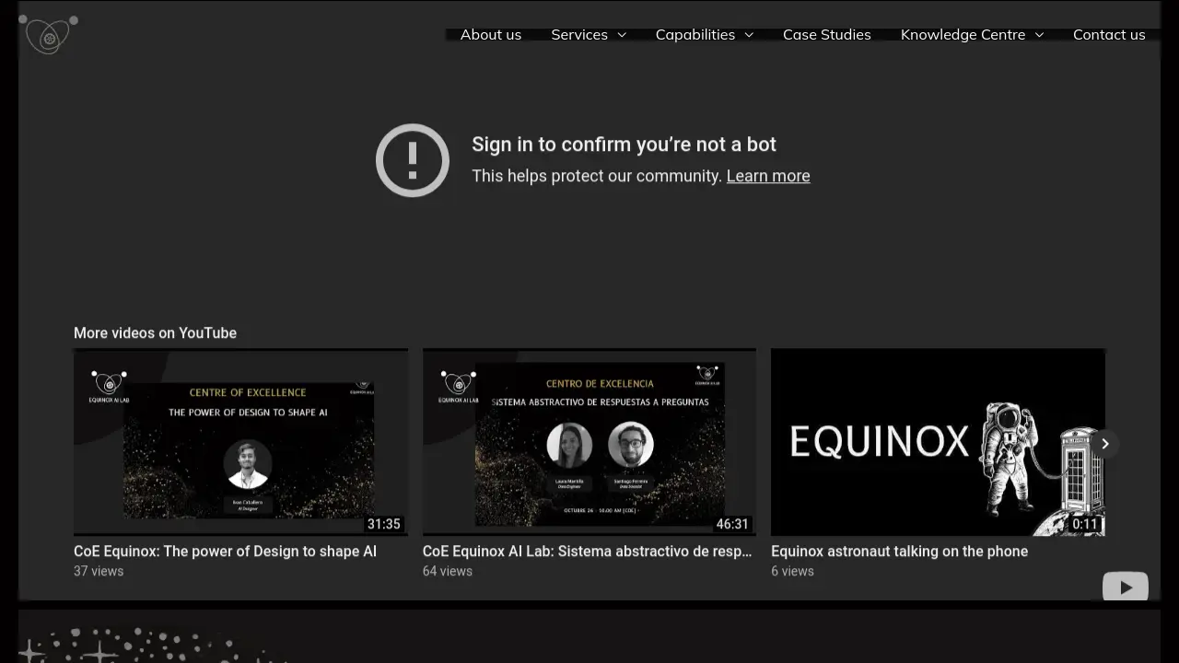Viewport: 1179px width, 663px height.
Task: Click title Equinox astronaut talking on the phone
Action: click(899, 551)
